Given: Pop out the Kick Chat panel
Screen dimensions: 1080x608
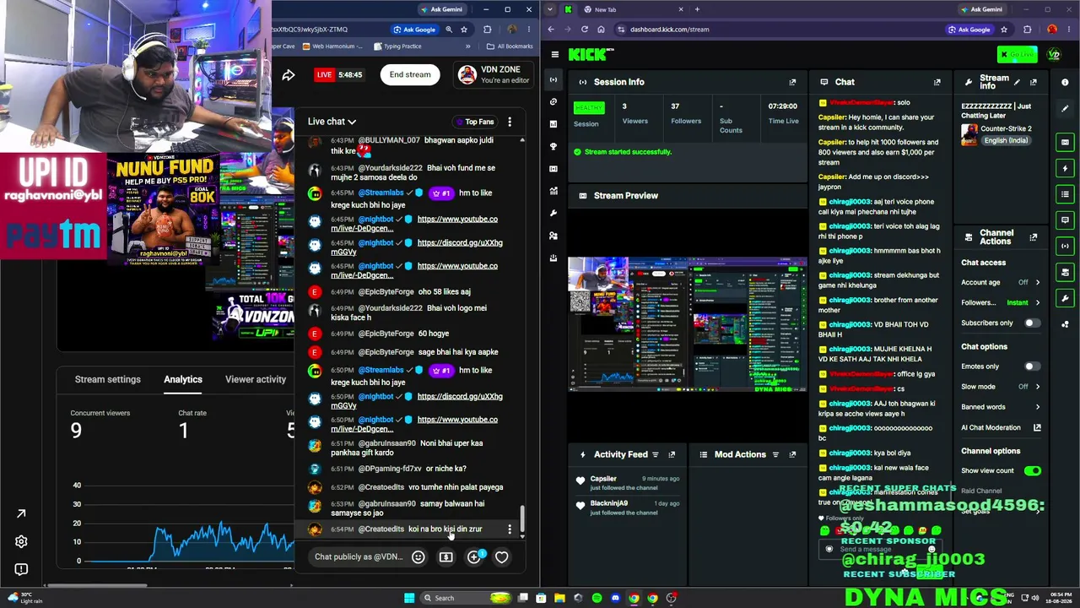Looking at the screenshot, I should pyautogui.click(x=937, y=82).
